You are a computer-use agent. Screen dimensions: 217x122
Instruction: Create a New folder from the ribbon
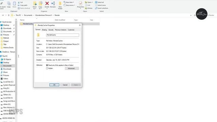(x=60, y=5)
